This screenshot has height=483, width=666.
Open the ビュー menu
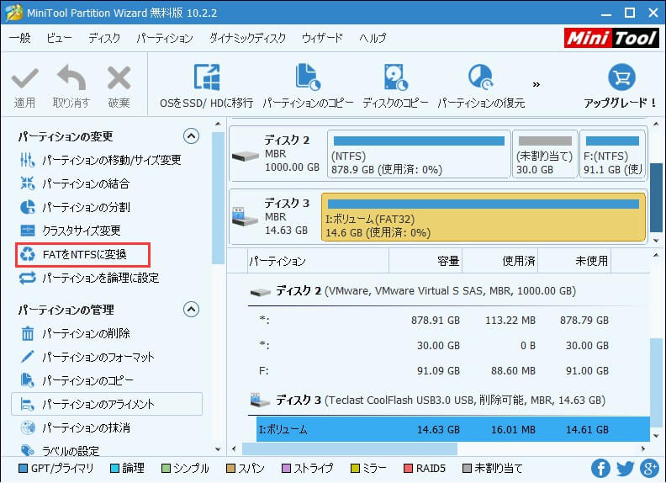pyautogui.click(x=60, y=38)
